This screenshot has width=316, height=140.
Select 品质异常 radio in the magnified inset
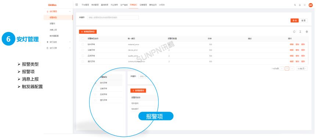coord(95,94)
